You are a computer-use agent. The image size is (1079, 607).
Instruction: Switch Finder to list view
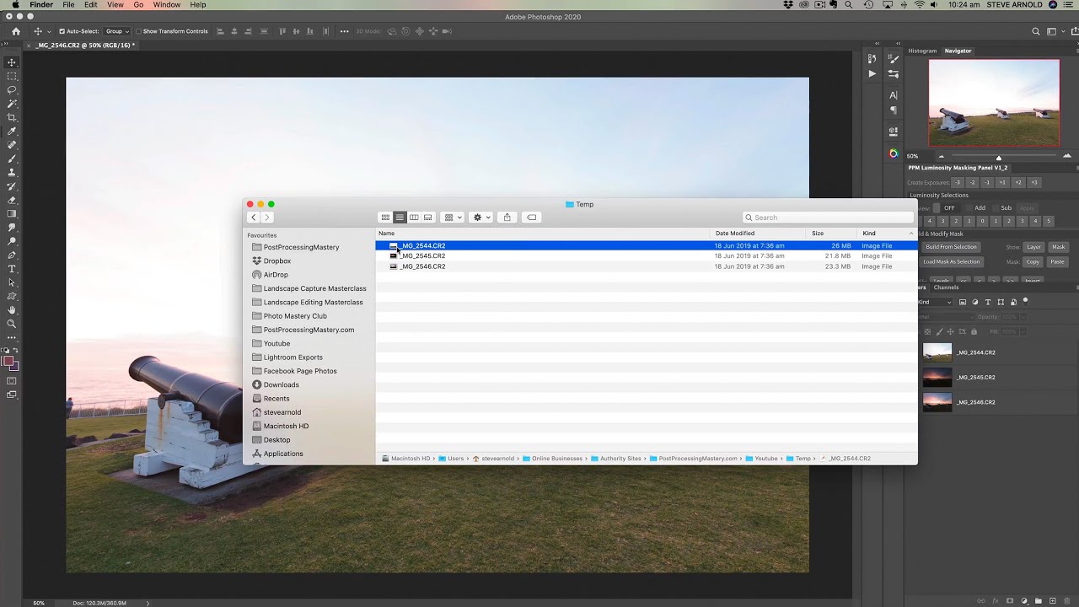pyautogui.click(x=400, y=218)
